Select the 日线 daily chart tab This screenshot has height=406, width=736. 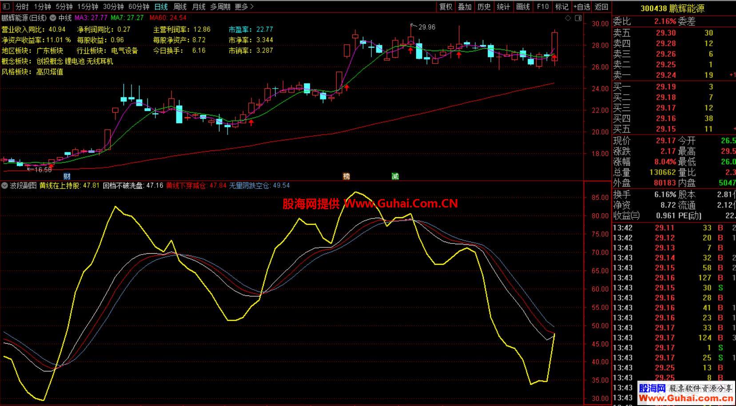161,7
